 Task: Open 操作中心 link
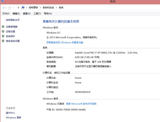pos(10,113)
